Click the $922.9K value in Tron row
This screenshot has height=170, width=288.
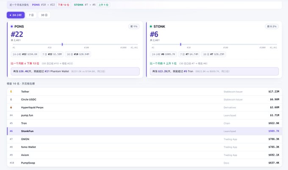point(274,123)
